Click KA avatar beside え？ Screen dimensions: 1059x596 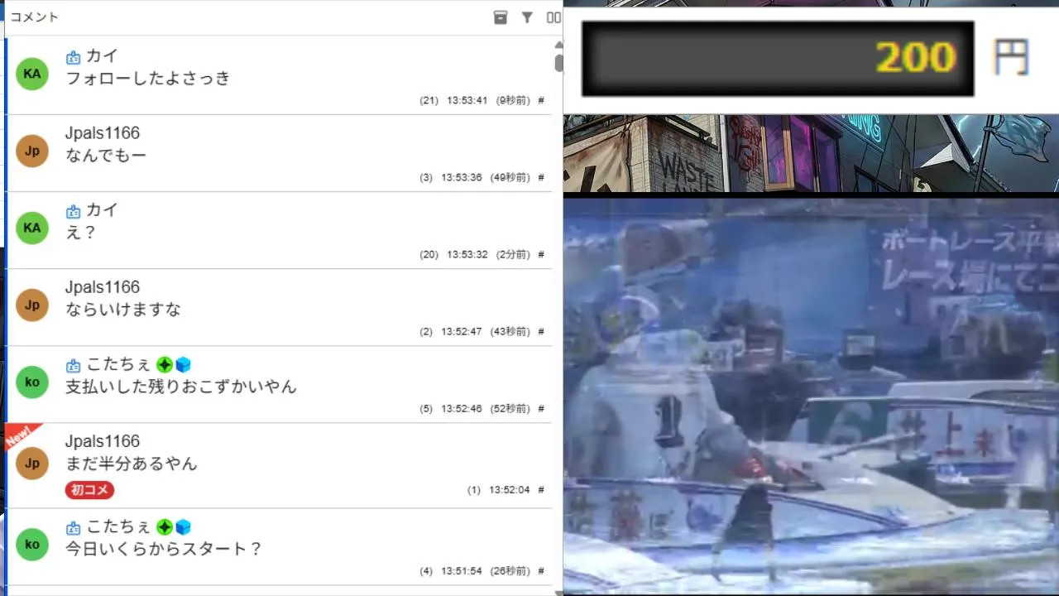click(32, 228)
